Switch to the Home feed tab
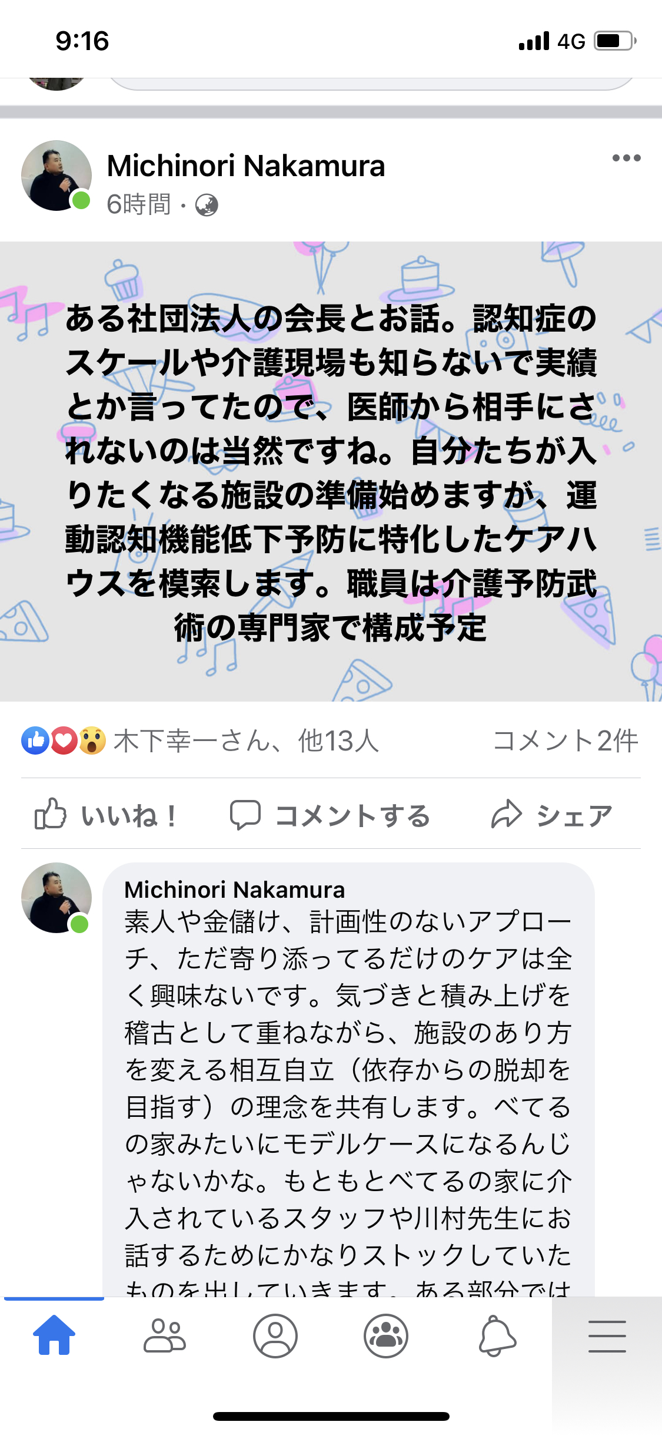Image resolution: width=662 pixels, height=1435 pixels. tap(54, 1335)
